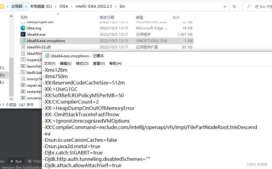Click bin in the breadcrumb path
This screenshot has width=272, height=169.
pos(122,6)
